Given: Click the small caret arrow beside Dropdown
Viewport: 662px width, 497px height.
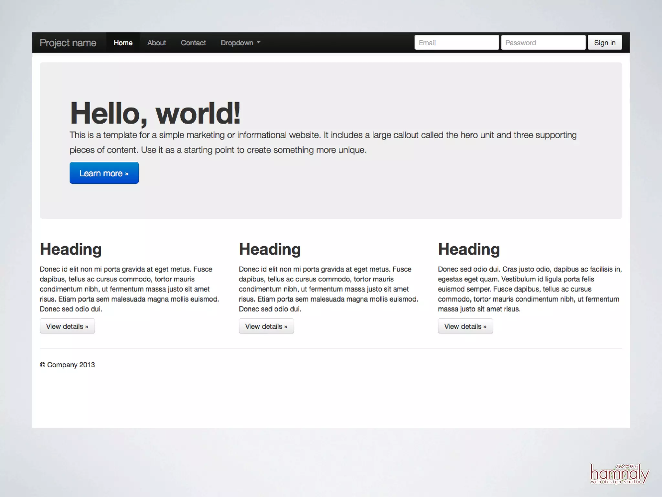Looking at the screenshot, I should point(259,43).
